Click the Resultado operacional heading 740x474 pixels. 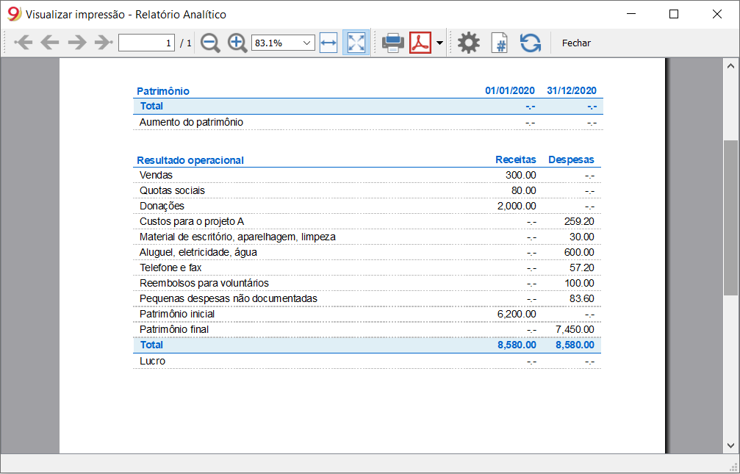pos(190,160)
